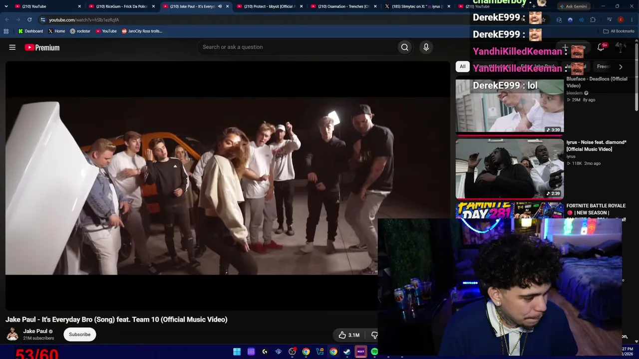View site information icon in address bar
This screenshot has height=359, width=639.
click(43, 19)
